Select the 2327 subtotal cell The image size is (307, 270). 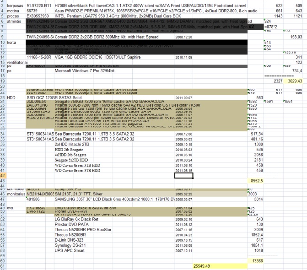tap(273, 81)
